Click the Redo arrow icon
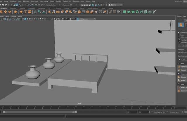Screen dimensions: 187x121 (x=6, y=5)
